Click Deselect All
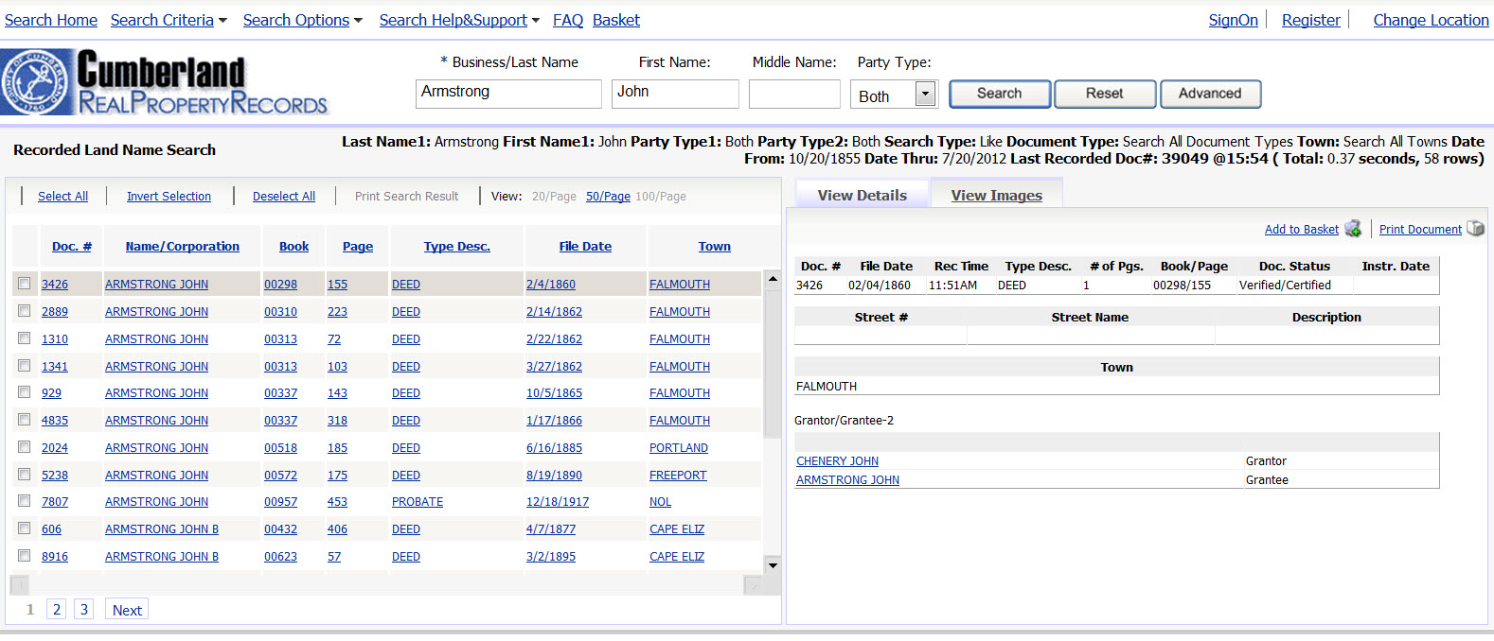Screen dimensions: 1494x641 284,196
